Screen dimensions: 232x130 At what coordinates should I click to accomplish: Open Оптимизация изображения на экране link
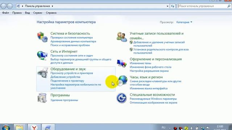153,103
